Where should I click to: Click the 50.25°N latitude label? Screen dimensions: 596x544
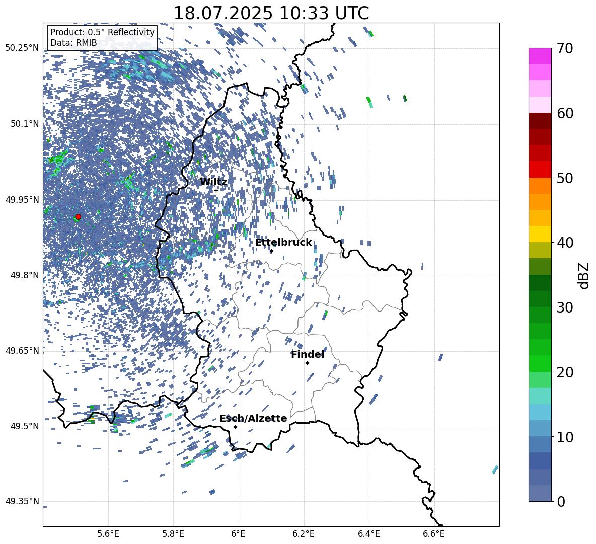click(x=22, y=48)
